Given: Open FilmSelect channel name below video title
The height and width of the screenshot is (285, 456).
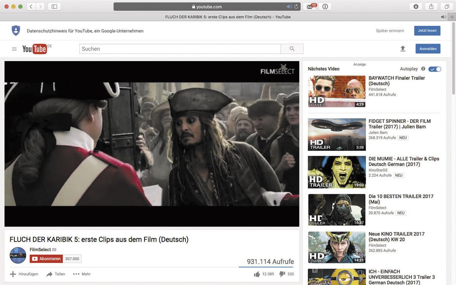Looking at the screenshot, I should [x=40, y=250].
